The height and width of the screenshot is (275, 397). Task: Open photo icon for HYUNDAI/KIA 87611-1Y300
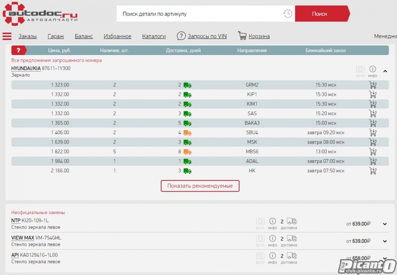[360, 69]
